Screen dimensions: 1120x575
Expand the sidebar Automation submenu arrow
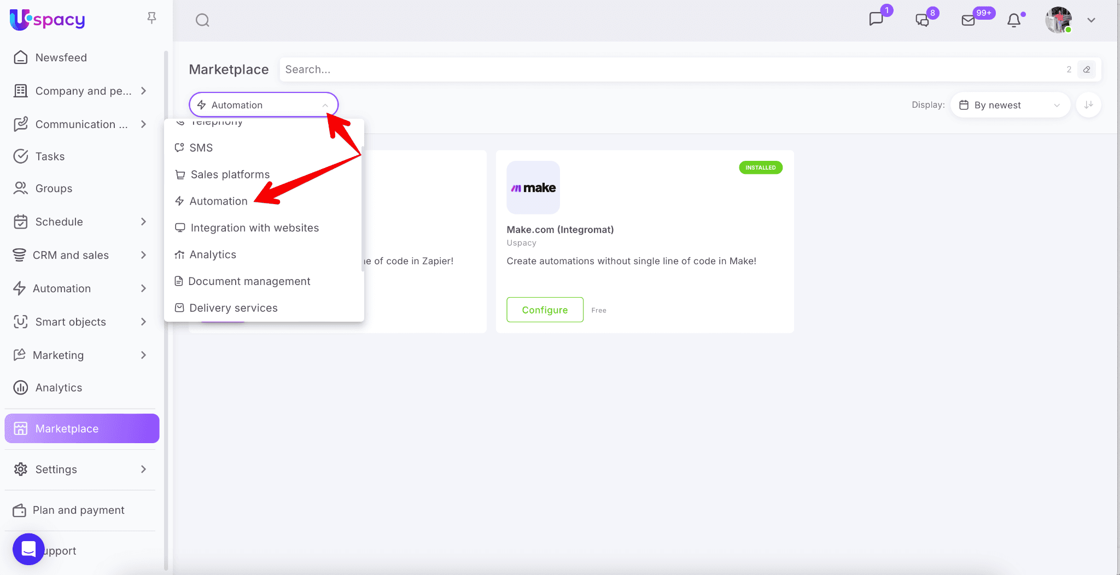144,288
